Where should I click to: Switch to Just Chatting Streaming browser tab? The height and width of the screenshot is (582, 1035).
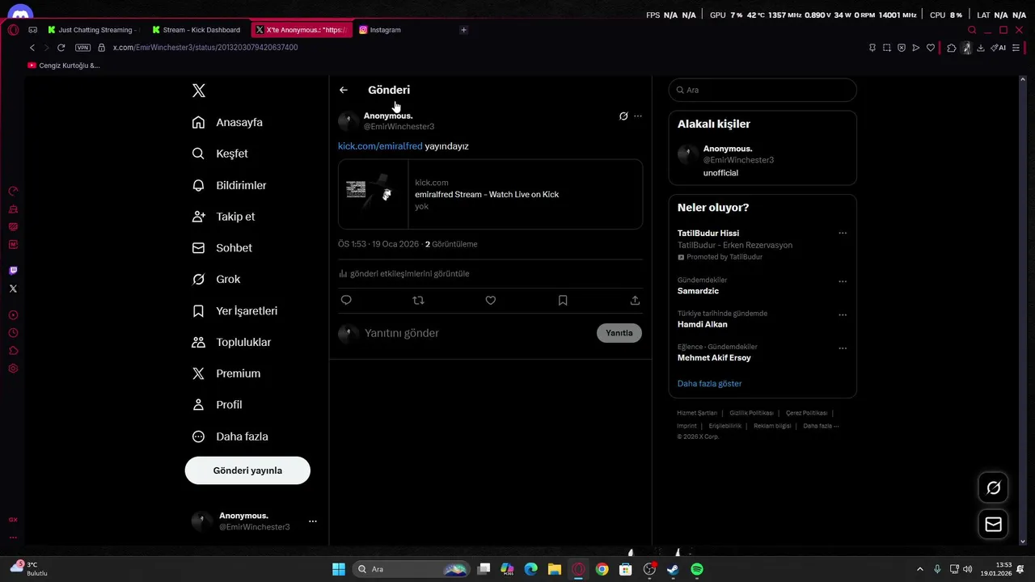click(x=95, y=30)
